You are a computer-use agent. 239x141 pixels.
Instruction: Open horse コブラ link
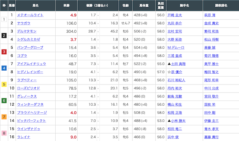tap(22, 56)
